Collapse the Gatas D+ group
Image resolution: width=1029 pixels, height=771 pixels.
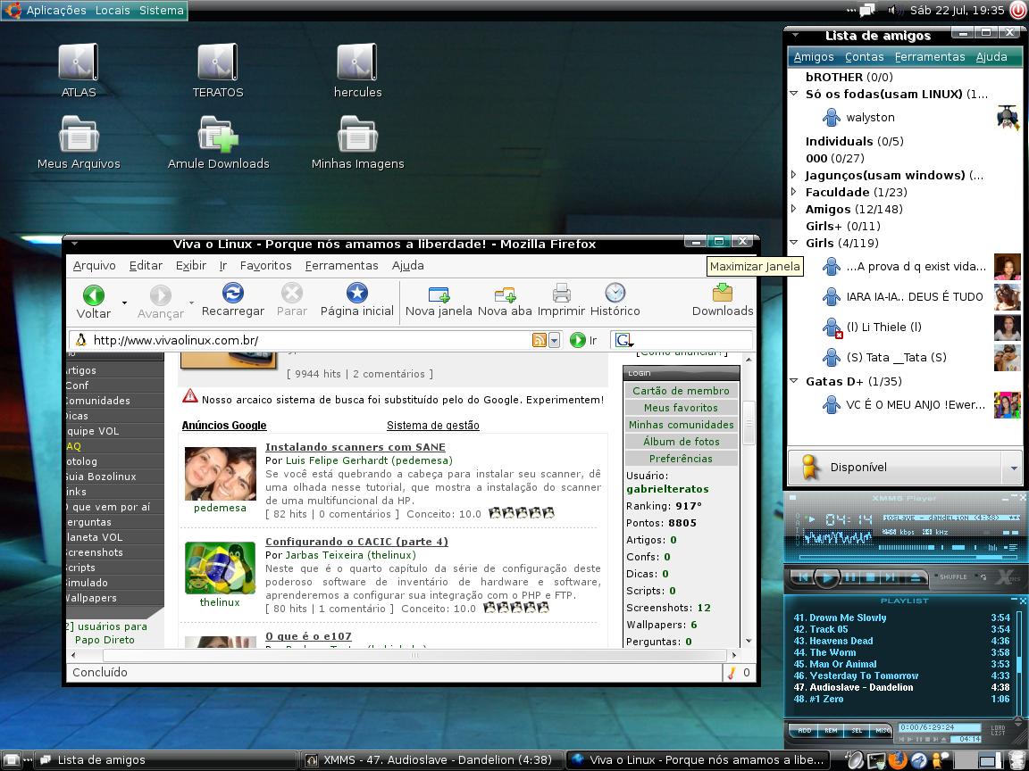794,381
